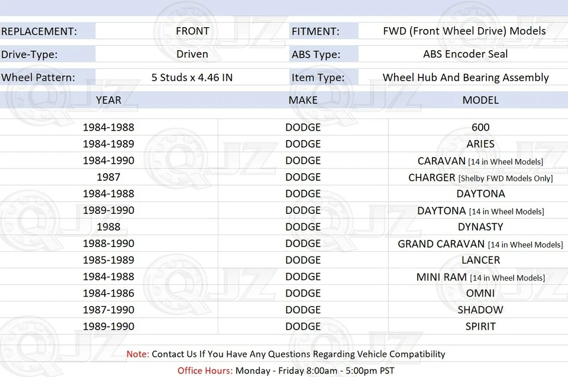
Task: Select year '1985-1989' for Lancer
Action: point(108,261)
